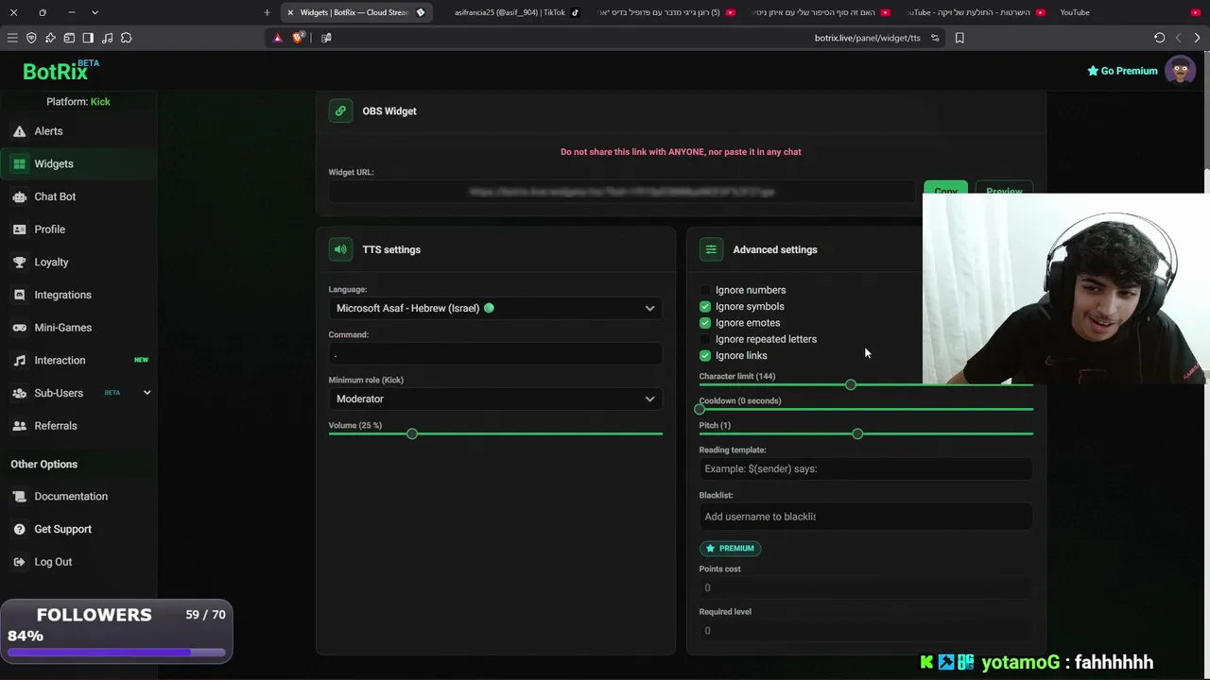Click the TTS settings speaker icon
Image resolution: width=1210 pixels, height=680 pixels.
click(x=340, y=249)
